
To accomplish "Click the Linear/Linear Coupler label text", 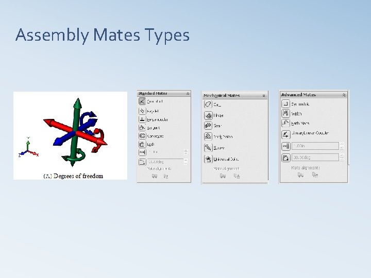I will pyautogui.click(x=310, y=133).
